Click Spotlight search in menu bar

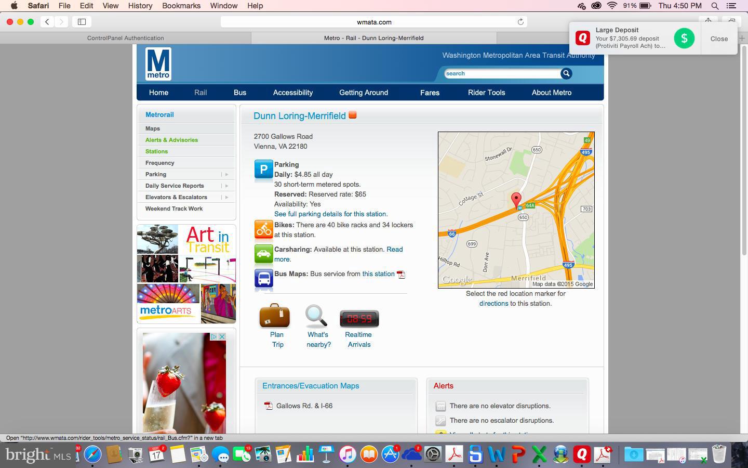(715, 6)
